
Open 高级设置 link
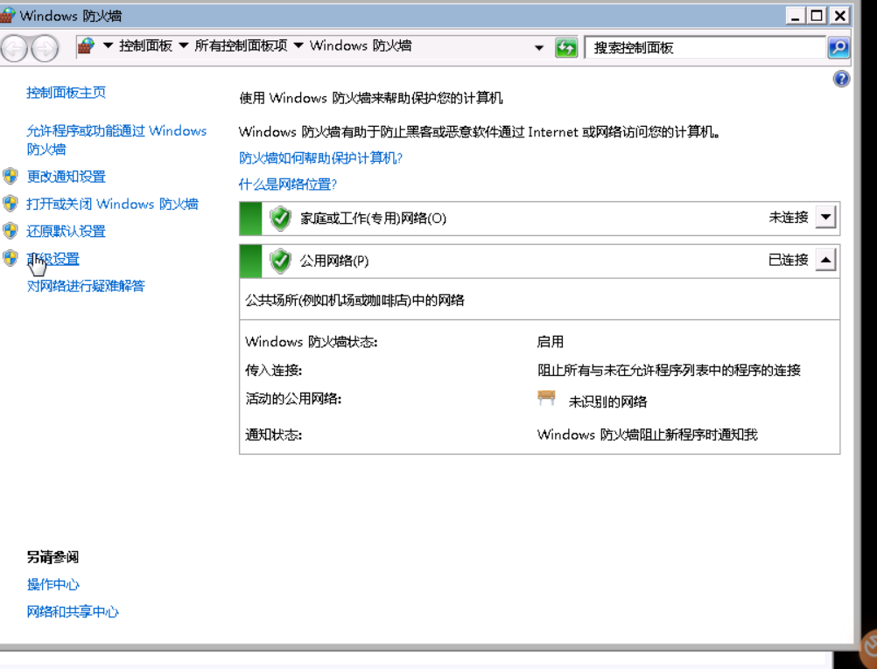click(x=53, y=259)
